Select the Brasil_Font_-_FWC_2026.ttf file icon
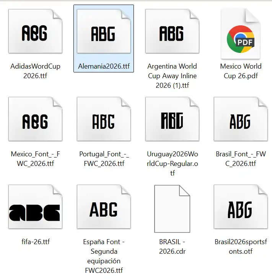This screenshot has width=272, height=279. (x=241, y=119)
